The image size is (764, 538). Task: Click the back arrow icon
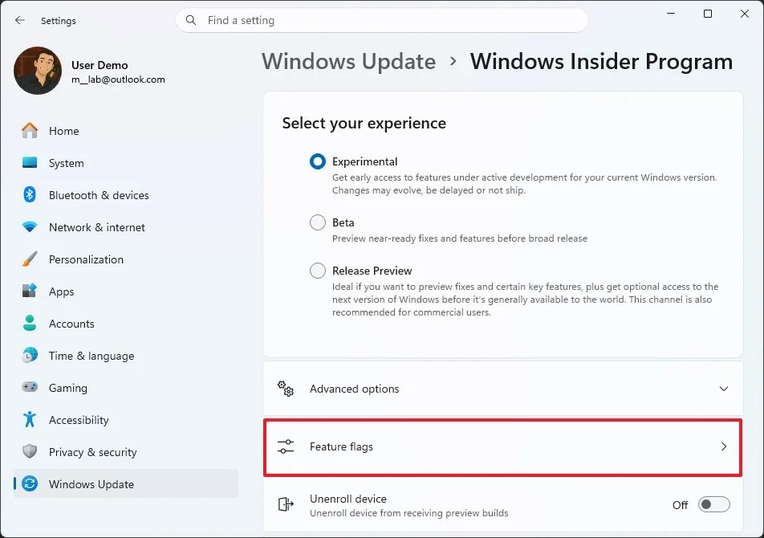[20, 20]
